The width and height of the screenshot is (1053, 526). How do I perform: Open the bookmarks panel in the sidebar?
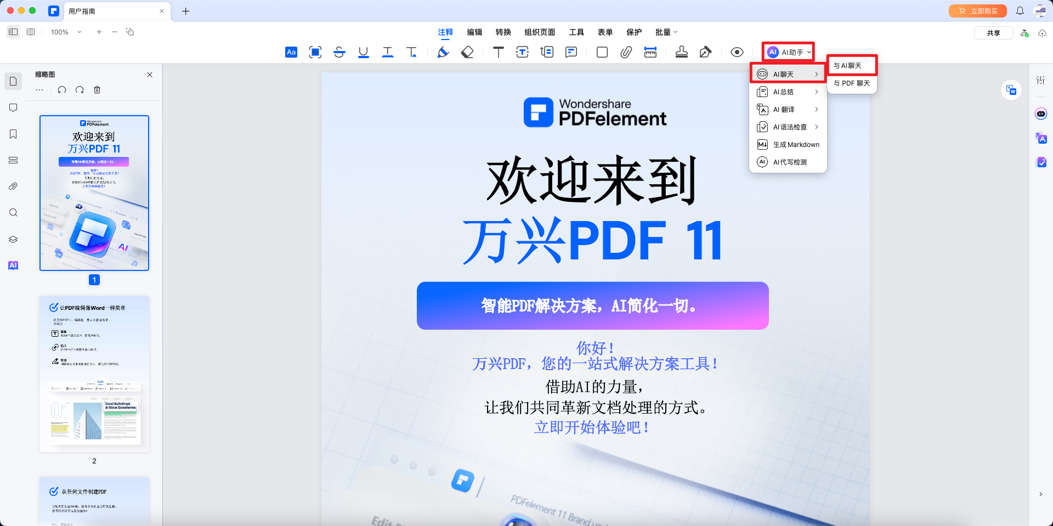pos(13,134)
